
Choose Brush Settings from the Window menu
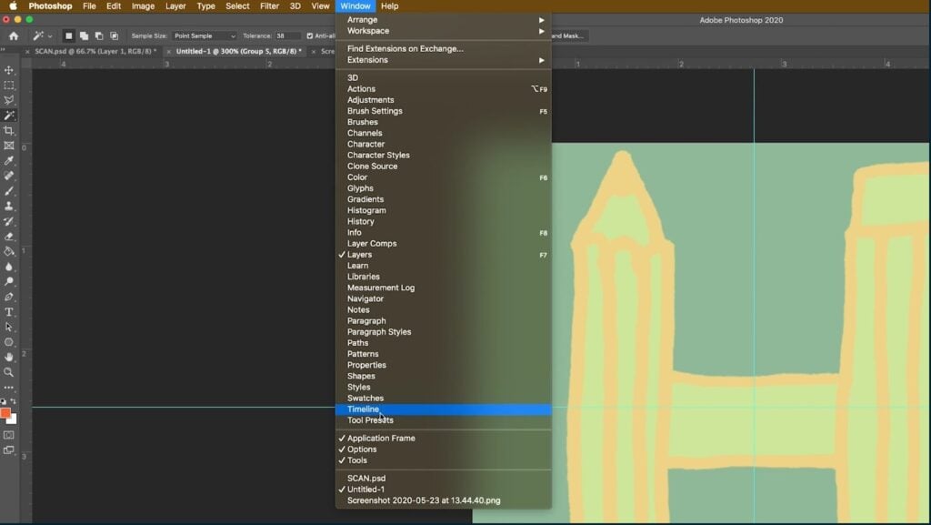pos(444,111)
